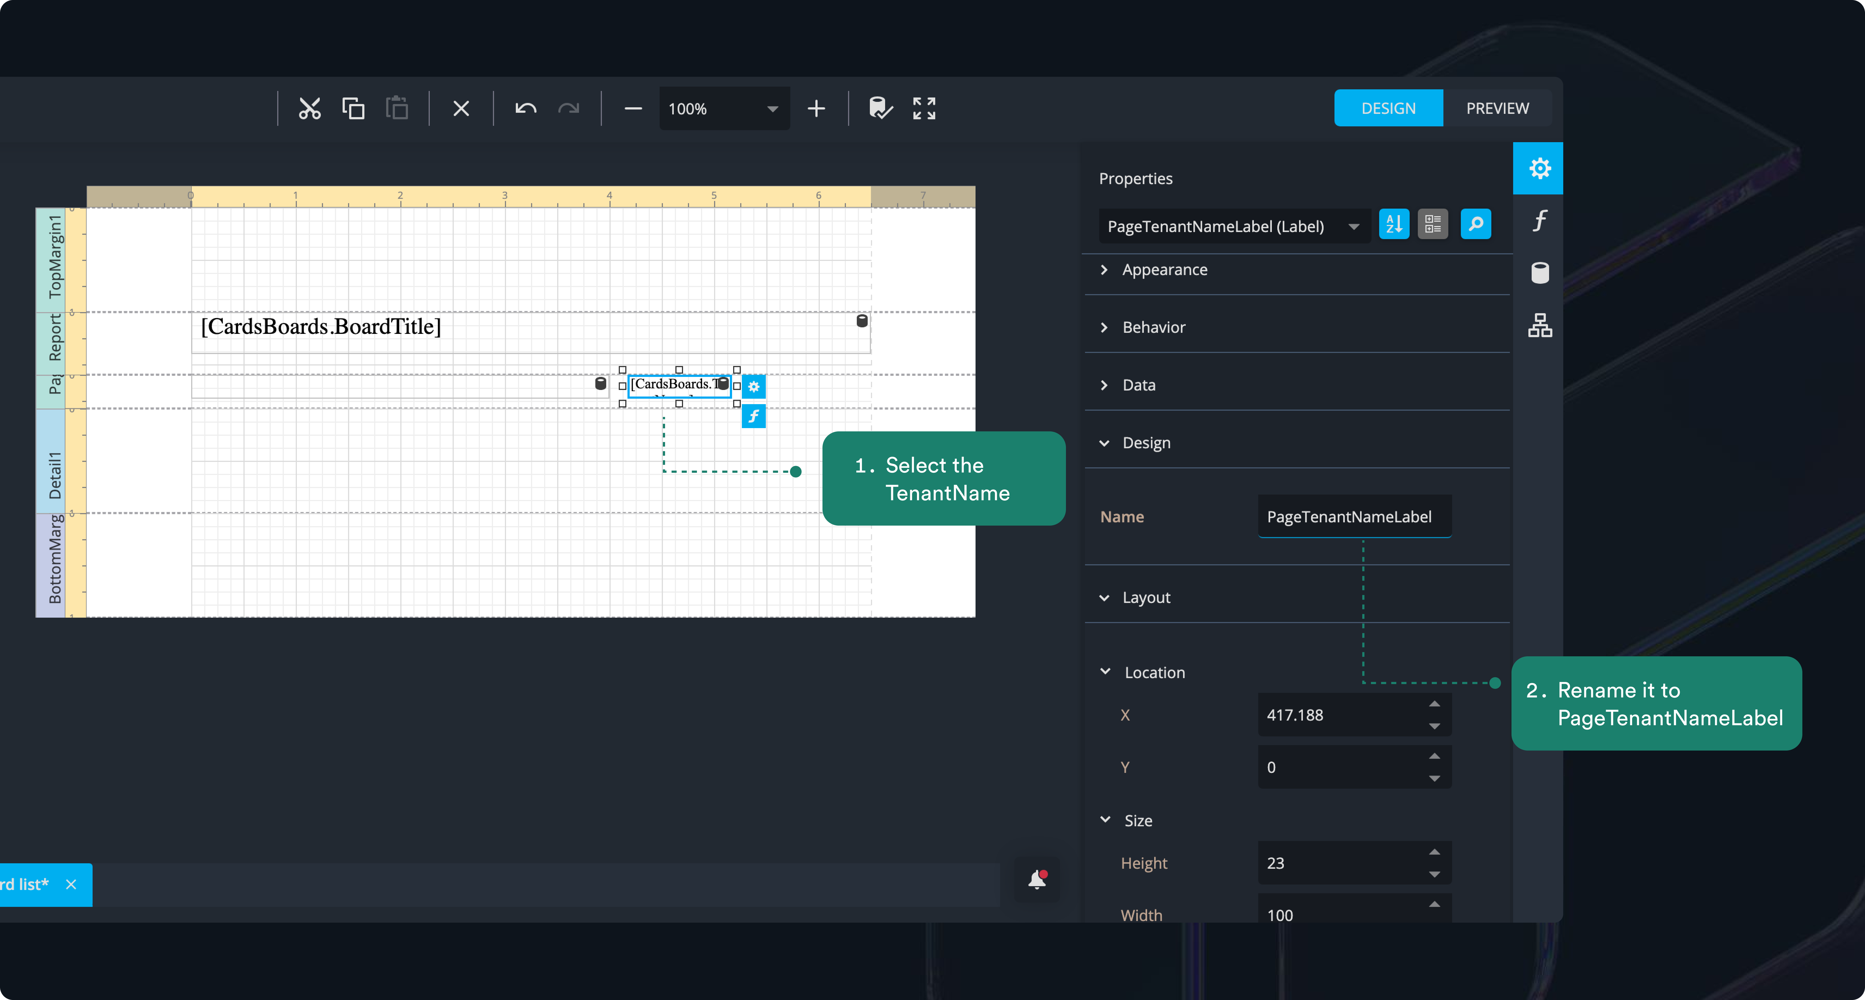
Task: Decrease the Y location value stepper
Action: click(1434, 778)
